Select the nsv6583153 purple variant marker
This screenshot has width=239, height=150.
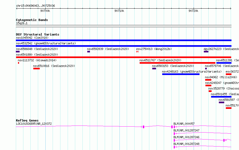pos(154,69)
